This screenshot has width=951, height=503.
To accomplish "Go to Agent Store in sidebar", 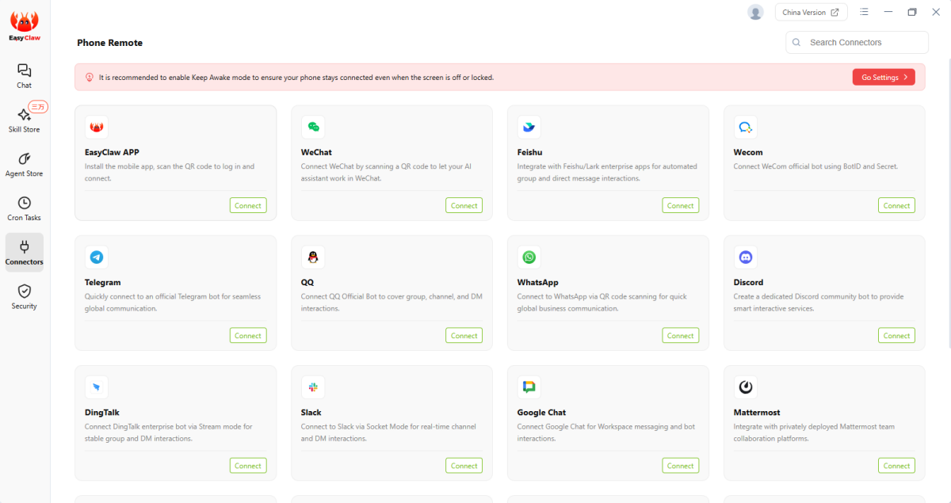I will (25, 164).
